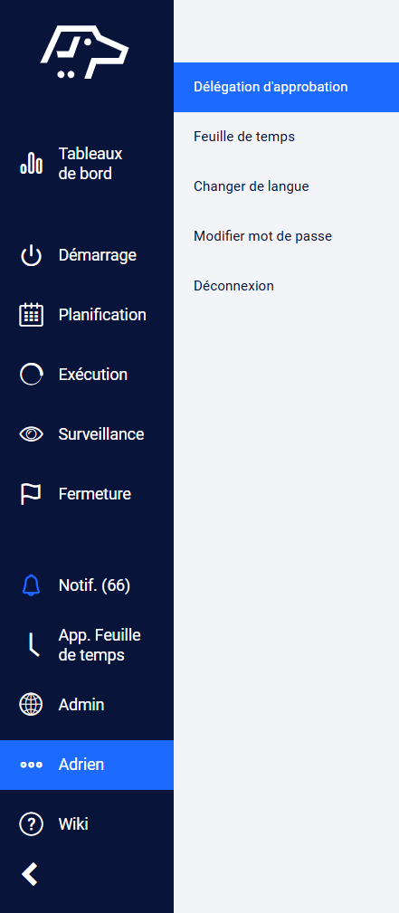Select the calendar Planification icon

click(x=32, y=315)
